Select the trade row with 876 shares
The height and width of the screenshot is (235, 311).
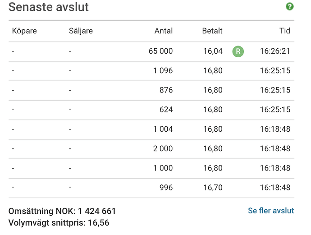[x=151, y=90]
